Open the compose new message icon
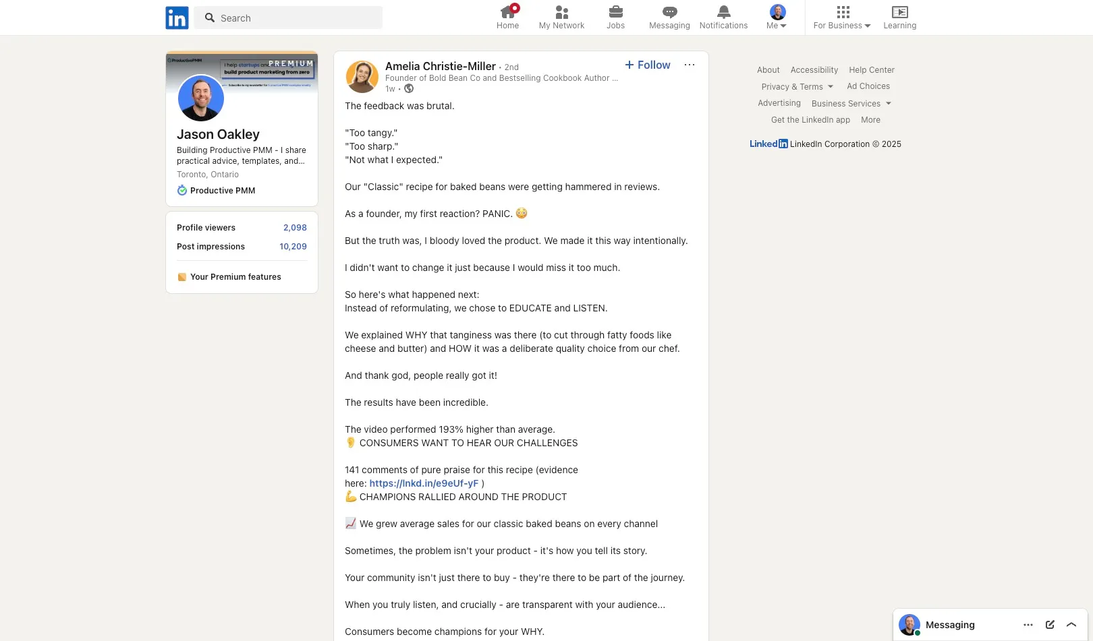Viewport: 1093px width, 641px height. tap(1050, 624)
